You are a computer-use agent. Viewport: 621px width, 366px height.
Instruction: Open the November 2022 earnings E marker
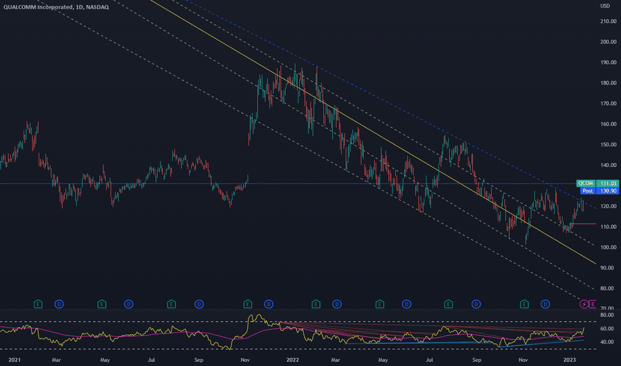click(x=524, y=304)
